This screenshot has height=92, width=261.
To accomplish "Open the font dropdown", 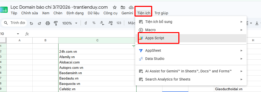I will (131, 23).
